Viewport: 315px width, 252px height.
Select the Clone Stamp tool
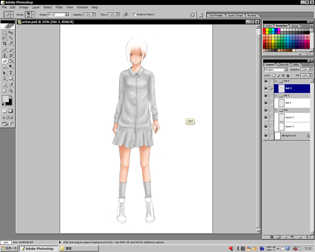coord(5,55)
